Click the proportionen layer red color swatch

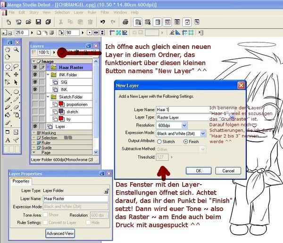pyautogui.click(x=61, y=104)
